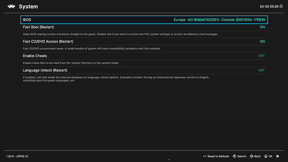Click the 'If enabled, will look inside' description
This screenshot has width=288, height=162.
pyautogui.click(x=116, y=79)
